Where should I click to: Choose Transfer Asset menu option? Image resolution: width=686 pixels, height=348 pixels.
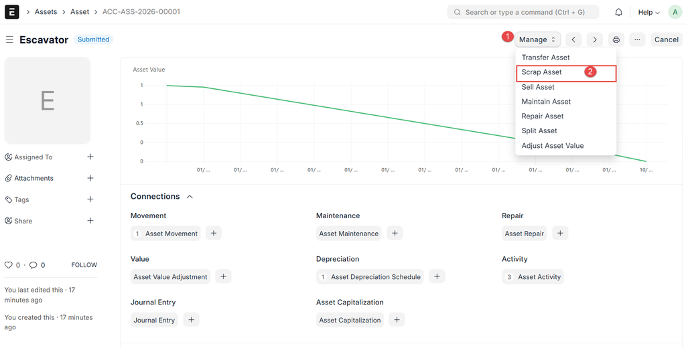point(545,58)
